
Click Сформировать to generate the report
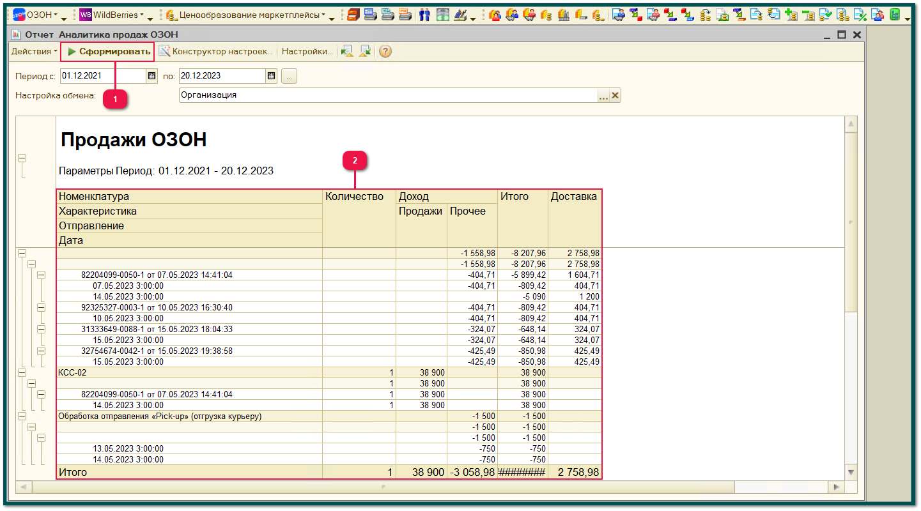tap(108, 51)
